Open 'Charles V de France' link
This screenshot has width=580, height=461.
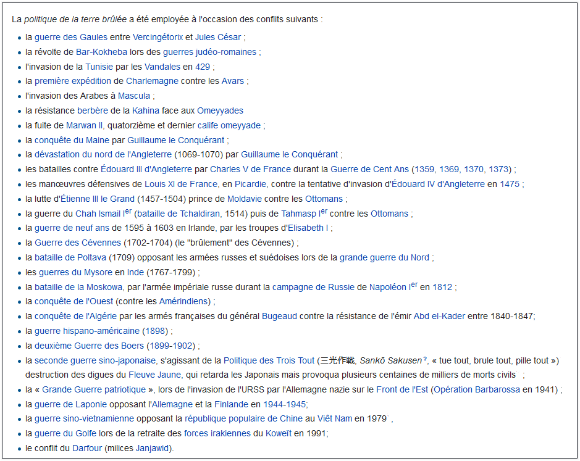250,169
